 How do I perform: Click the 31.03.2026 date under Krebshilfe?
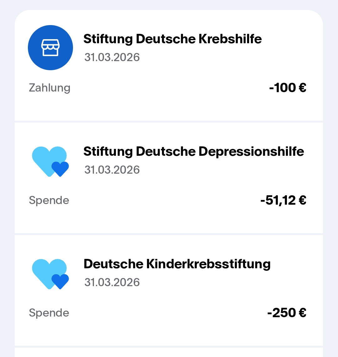point(112,57)
